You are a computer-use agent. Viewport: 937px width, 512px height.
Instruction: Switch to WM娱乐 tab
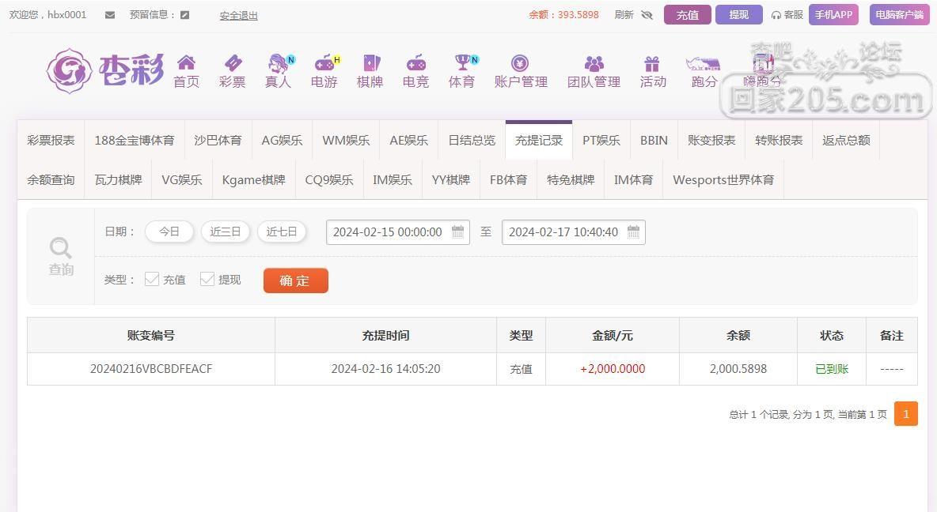click(346, 140)
